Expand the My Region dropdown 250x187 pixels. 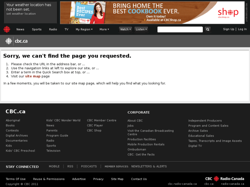pyautogui.click(x=84, y=30)
